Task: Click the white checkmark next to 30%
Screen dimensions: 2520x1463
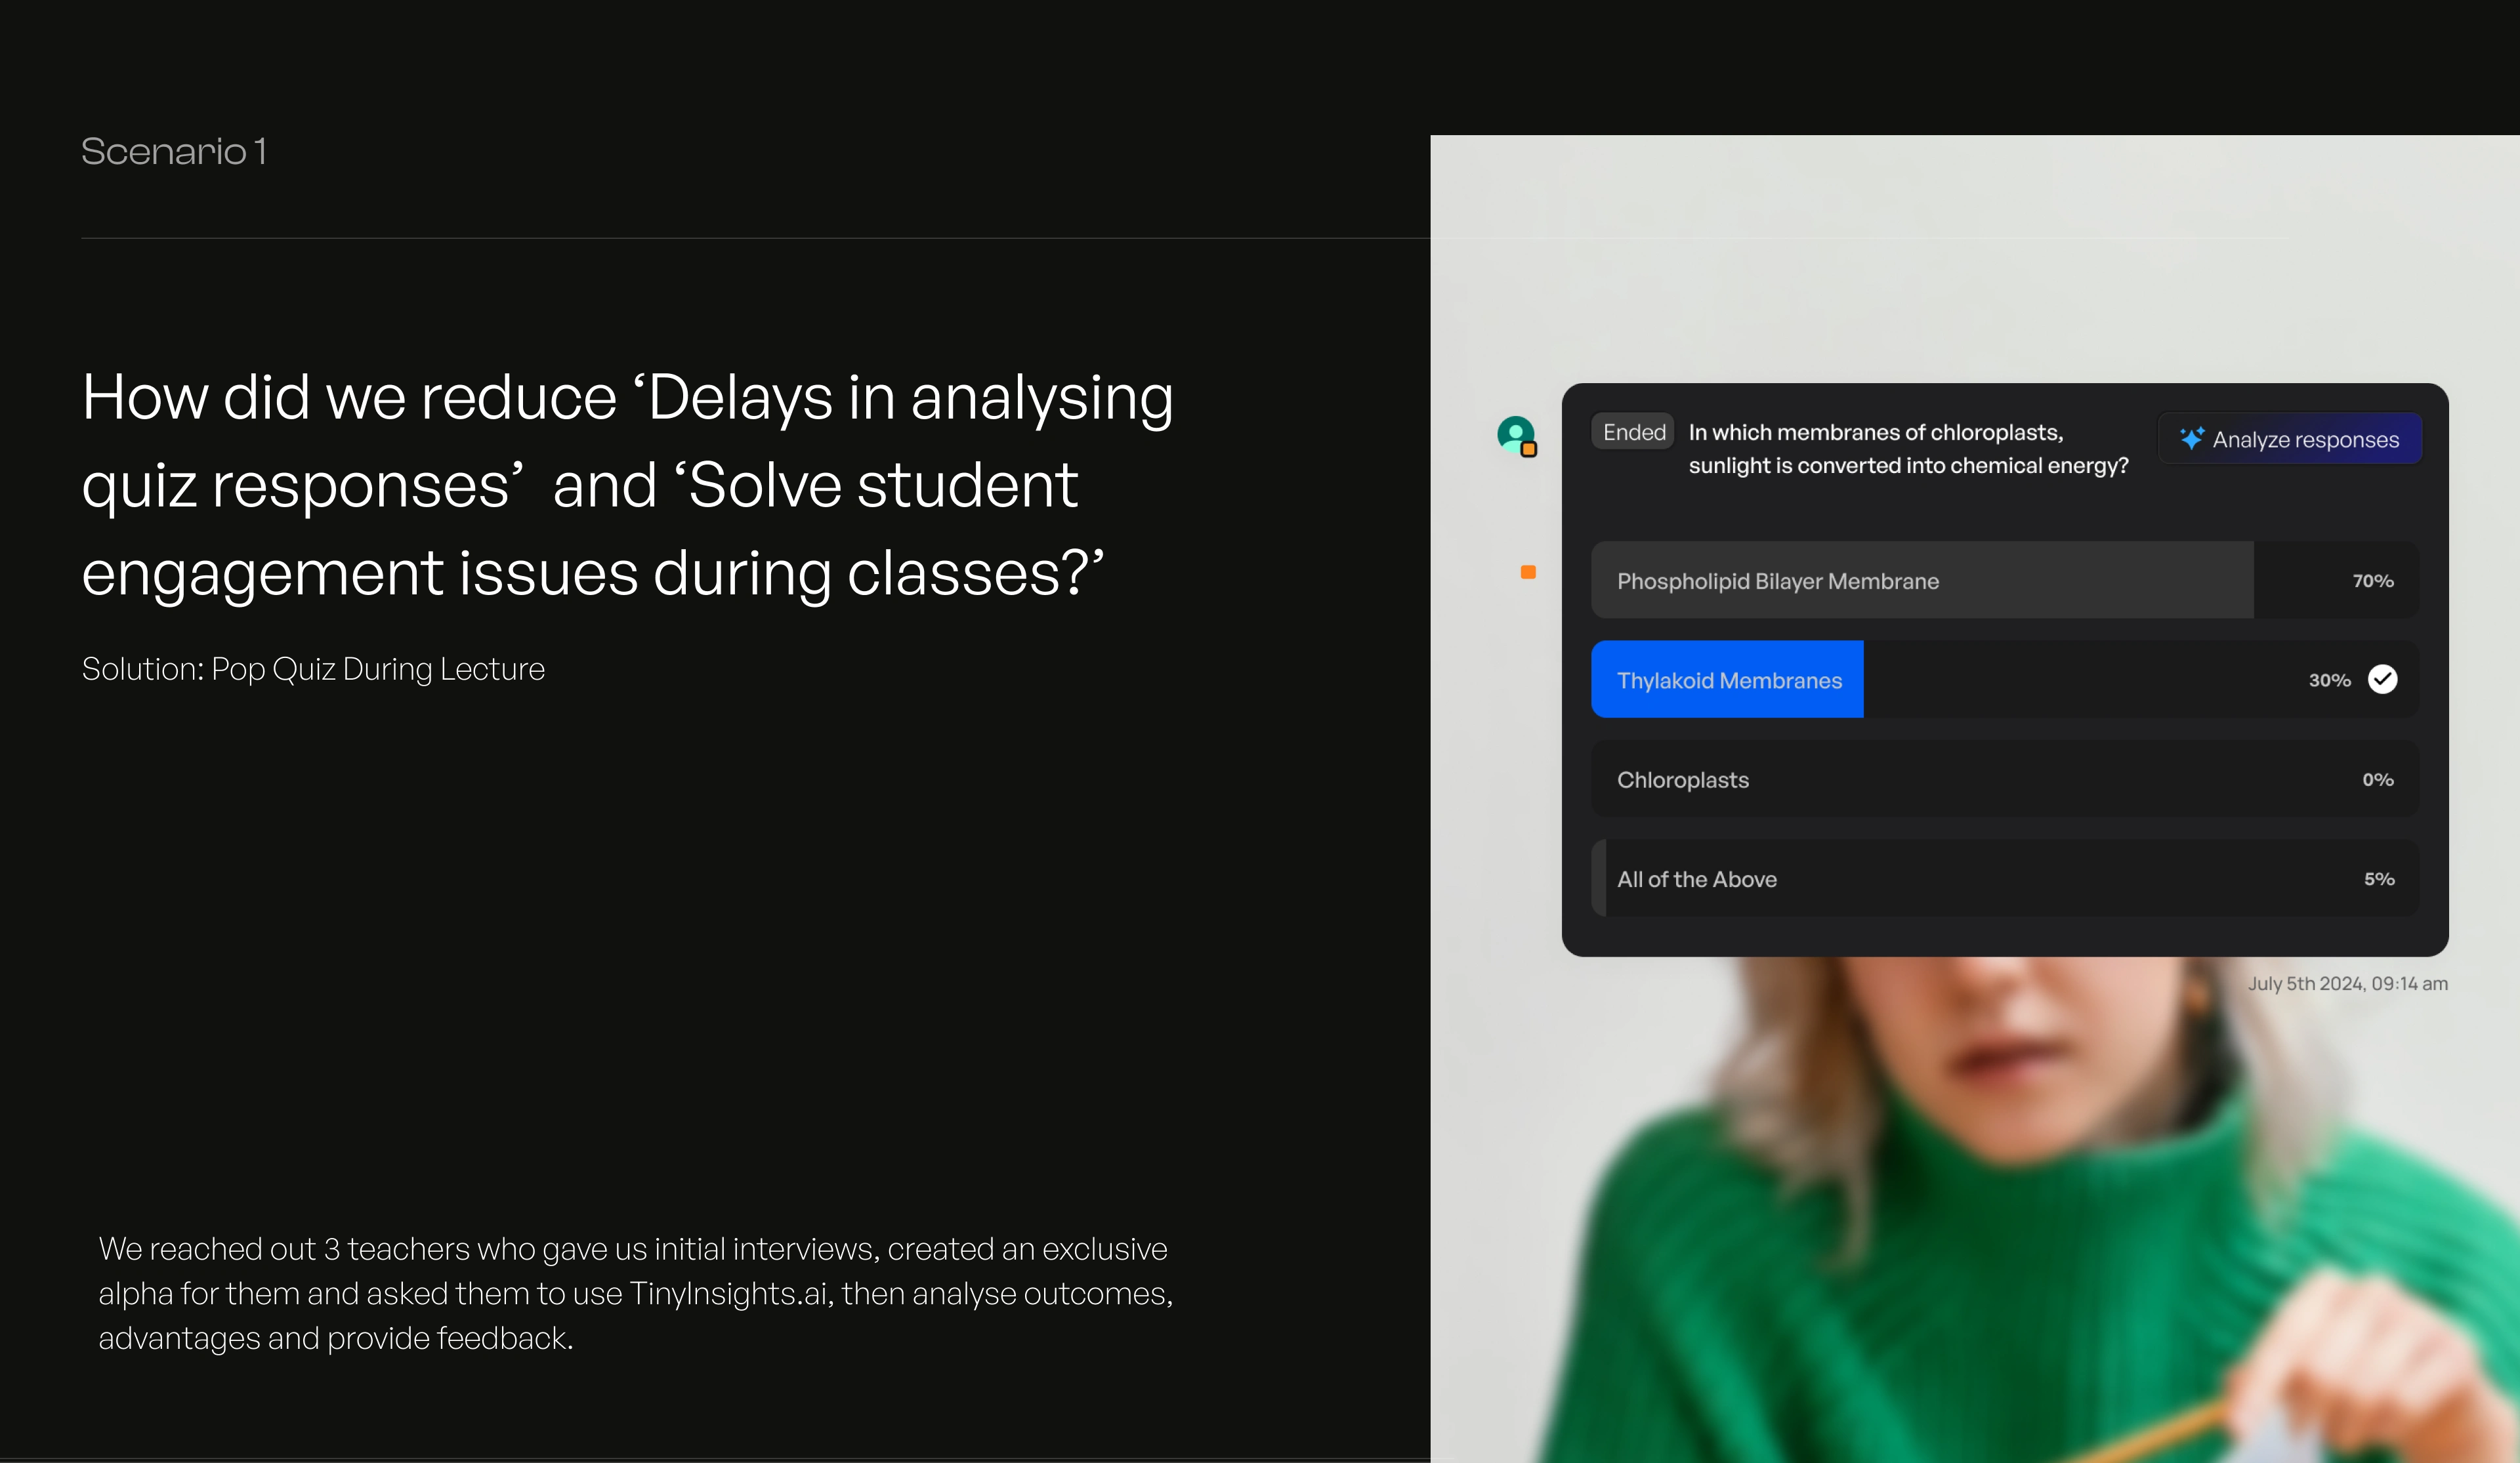Action: coord(2382,679)
